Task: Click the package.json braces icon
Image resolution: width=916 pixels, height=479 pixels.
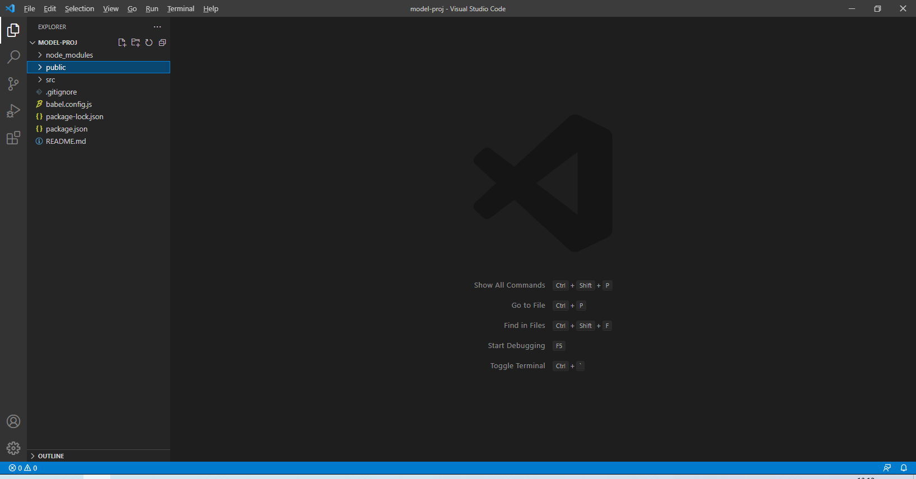Action: pyautogui.click(x=39, y=129)
